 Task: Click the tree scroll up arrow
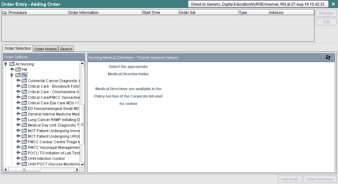(x=82, y=63)
